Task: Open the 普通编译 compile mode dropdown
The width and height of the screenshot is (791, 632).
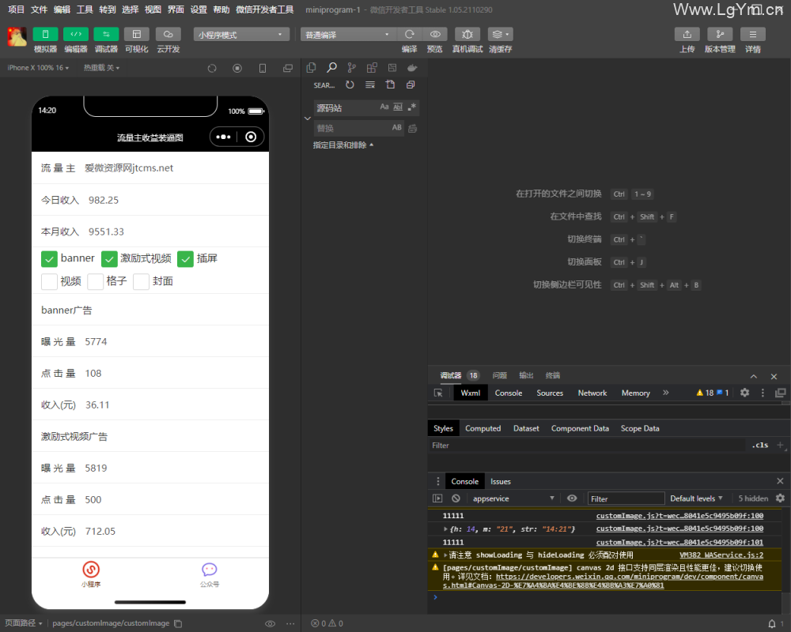Action: [x=348, y=34]
